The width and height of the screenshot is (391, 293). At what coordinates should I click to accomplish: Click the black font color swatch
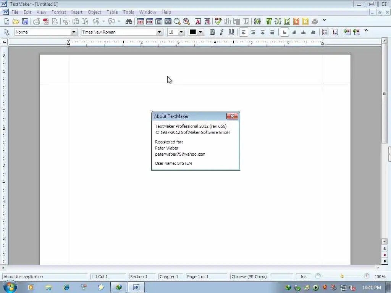[192, 32]
